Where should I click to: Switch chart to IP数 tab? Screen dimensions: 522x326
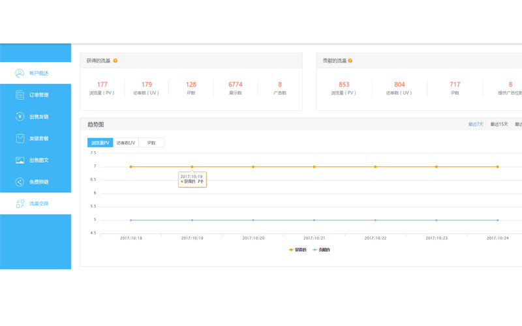tap(151, 143)
